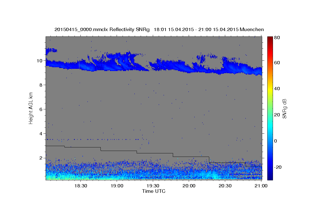The image size is (324, 216).
Task: Click the colorbar value 40
Action: [277, 89]
